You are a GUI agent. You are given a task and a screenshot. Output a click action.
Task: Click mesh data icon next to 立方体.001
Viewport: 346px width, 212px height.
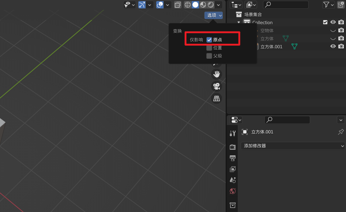tap(294, 46)
